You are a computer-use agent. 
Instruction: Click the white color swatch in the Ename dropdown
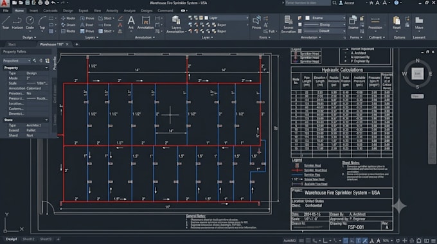click(x=308, y=18)
